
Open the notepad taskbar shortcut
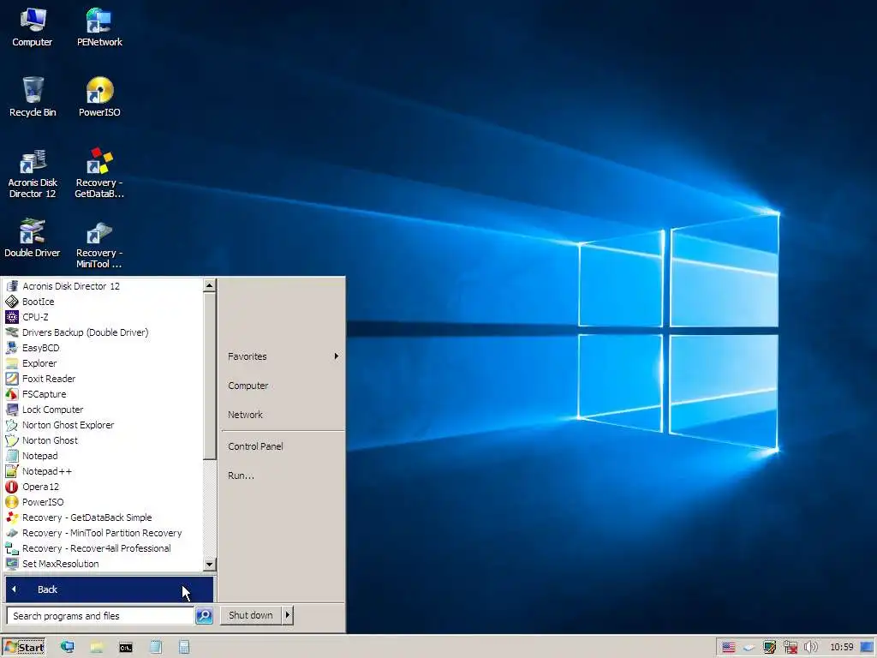[x=156, y=648]
